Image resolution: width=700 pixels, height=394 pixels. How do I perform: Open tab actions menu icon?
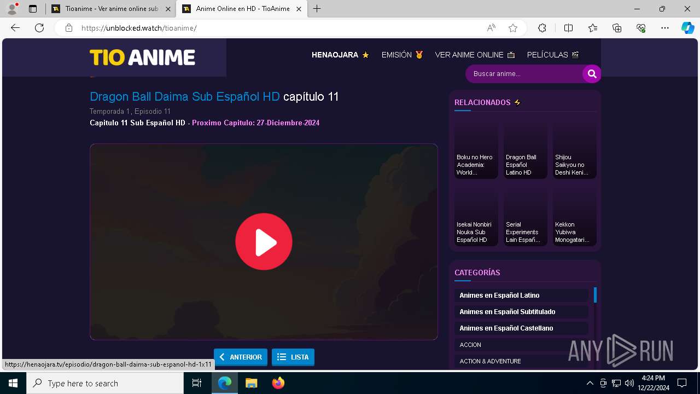tap(33, 9)
